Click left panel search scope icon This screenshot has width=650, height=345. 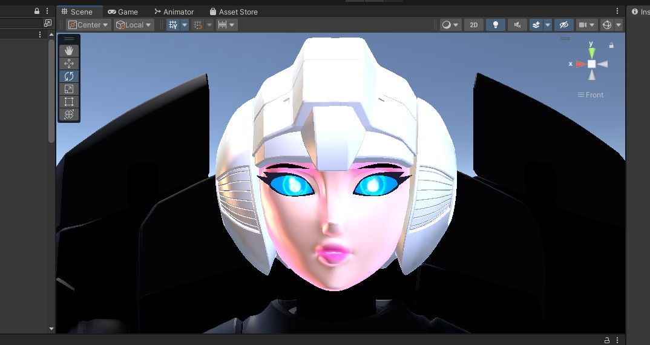[48, 23]
